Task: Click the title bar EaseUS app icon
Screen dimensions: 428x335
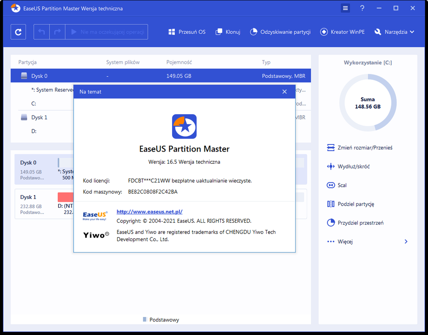Action: pos(15,8)
